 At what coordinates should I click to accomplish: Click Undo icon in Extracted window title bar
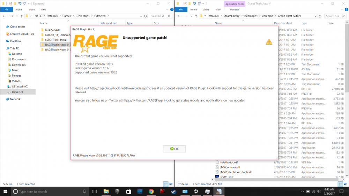tap(20, 3)
